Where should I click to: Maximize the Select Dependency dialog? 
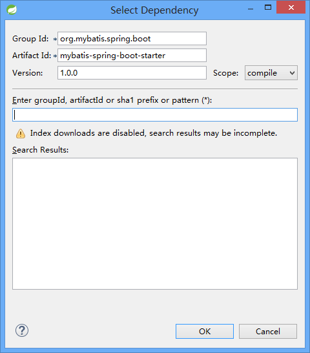tap(268, 7)
